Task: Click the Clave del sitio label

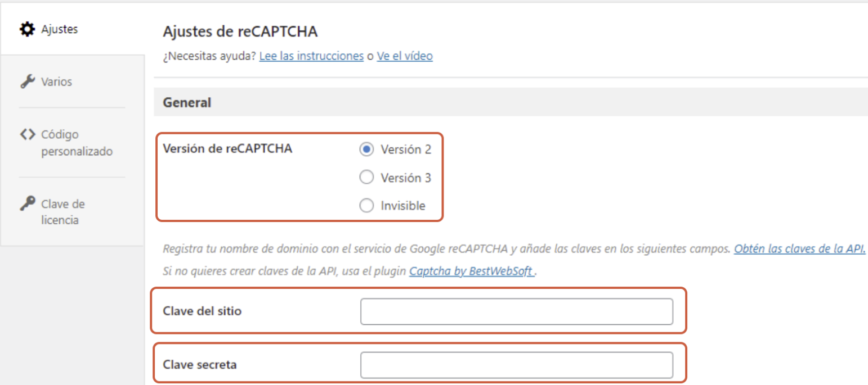Action: pos(202,311)
